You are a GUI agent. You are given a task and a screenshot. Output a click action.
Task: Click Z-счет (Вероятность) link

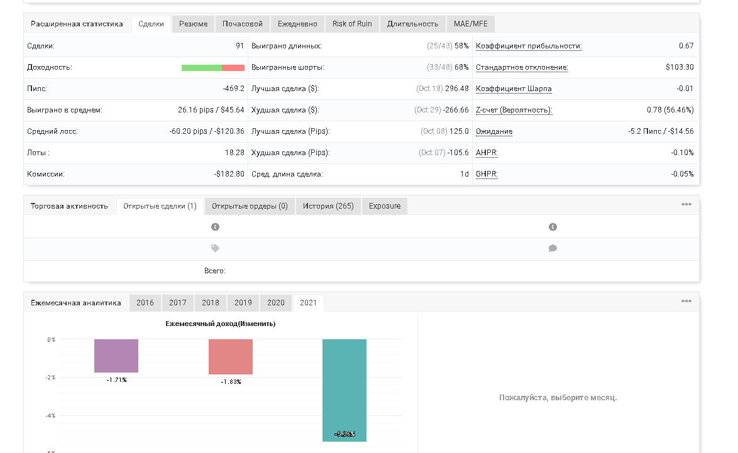tap(514, 110)
